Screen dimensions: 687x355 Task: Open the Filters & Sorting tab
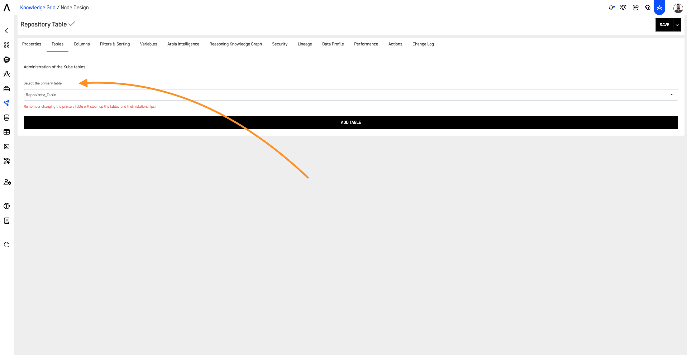[115, 44]
